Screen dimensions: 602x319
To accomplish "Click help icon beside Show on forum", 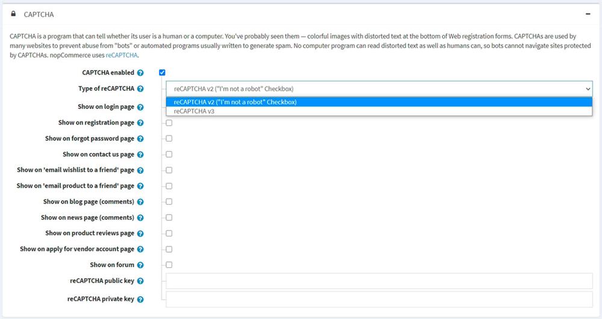I will 140,265.
